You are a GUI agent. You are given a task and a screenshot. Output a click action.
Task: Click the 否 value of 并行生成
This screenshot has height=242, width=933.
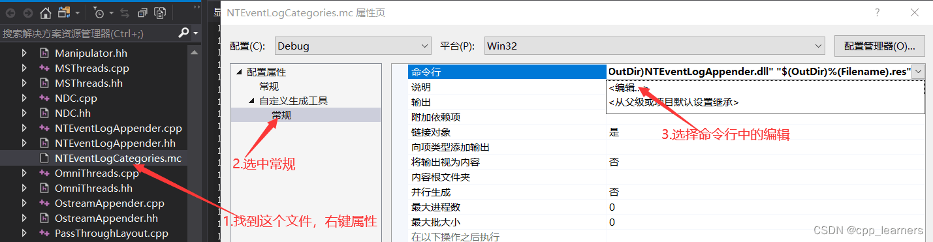point(614,192)
